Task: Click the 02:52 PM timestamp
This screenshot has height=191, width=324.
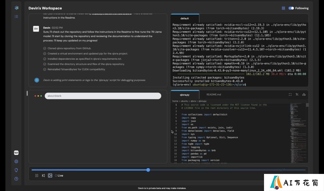Action: [x=57, y=28]
